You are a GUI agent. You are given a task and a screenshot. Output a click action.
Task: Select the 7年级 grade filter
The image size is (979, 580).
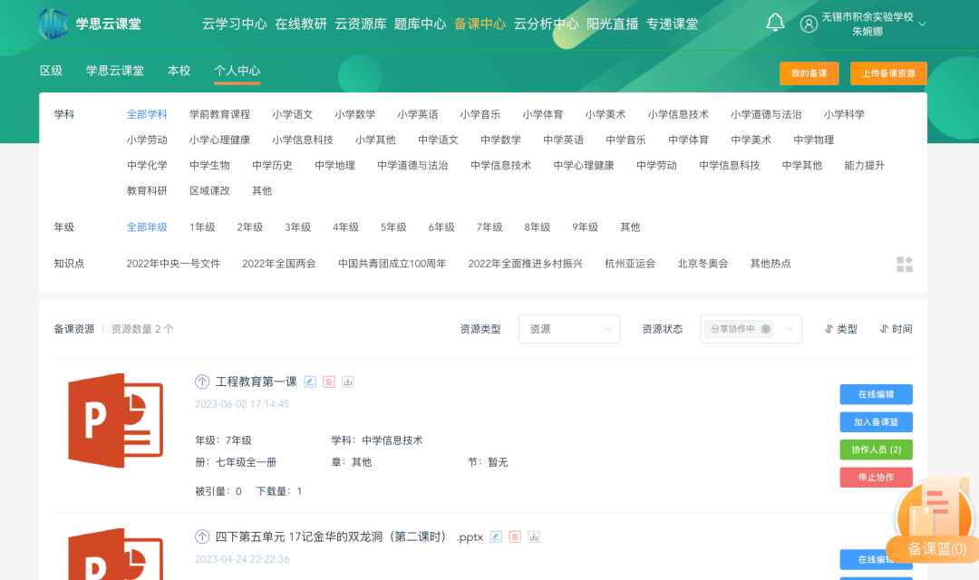click(x=489, y=227)
